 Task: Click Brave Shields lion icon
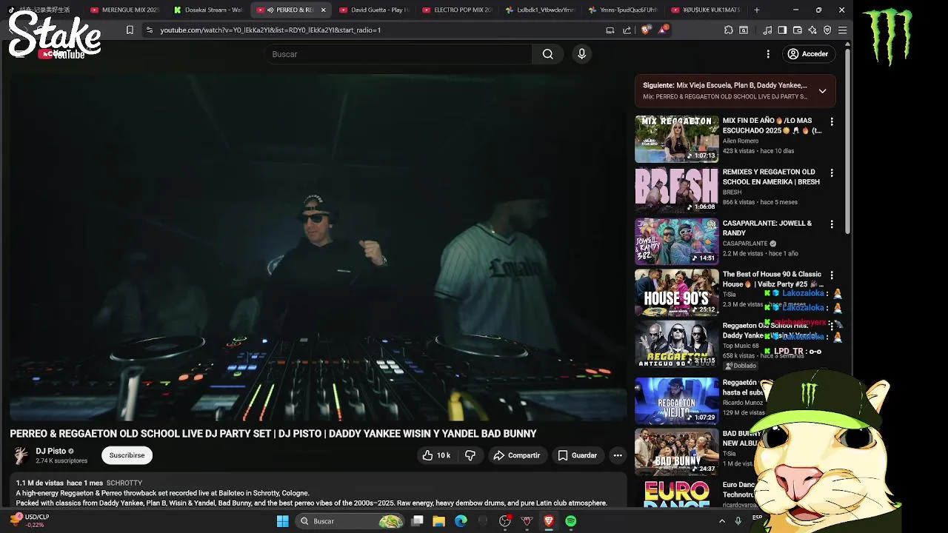click(x=645, y=30)
